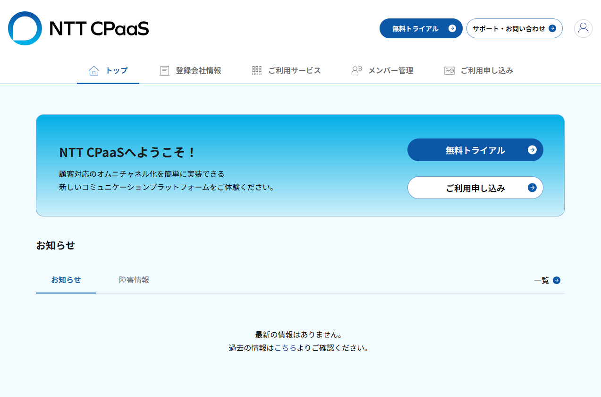Screen dimensions: 601x397
Task: Click the card icon beside ご利用申し込み
Action: pyautogui.click(x=449, y=70)
